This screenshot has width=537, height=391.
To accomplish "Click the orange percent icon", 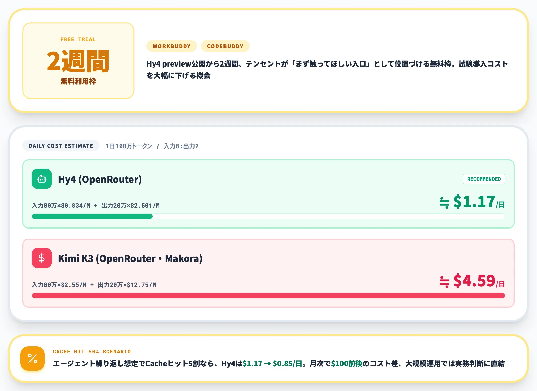I will [33, 358].
